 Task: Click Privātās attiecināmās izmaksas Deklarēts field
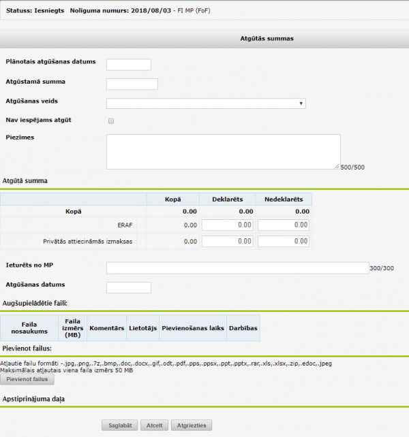(x=227, y=241)
